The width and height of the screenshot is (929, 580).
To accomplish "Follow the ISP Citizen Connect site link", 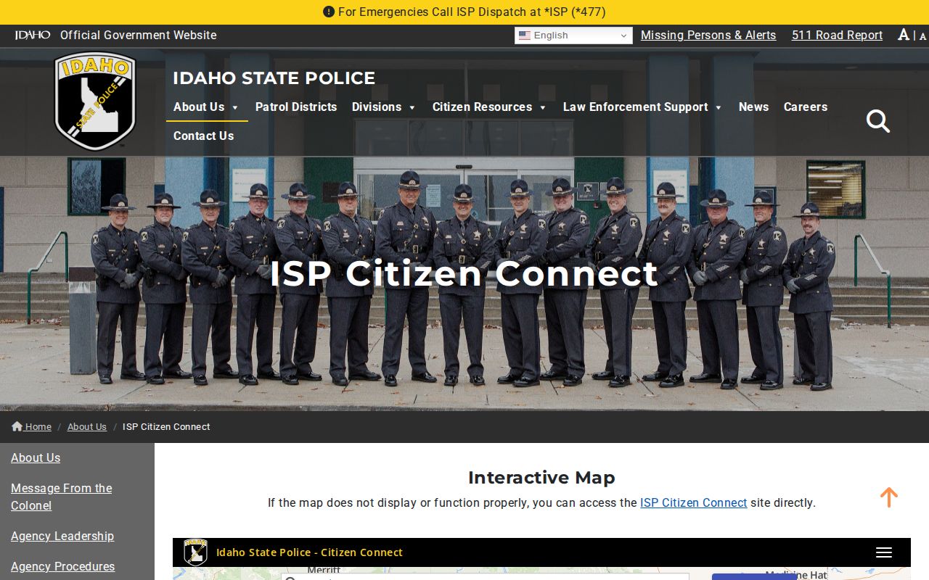I will (x=693, y=502).
